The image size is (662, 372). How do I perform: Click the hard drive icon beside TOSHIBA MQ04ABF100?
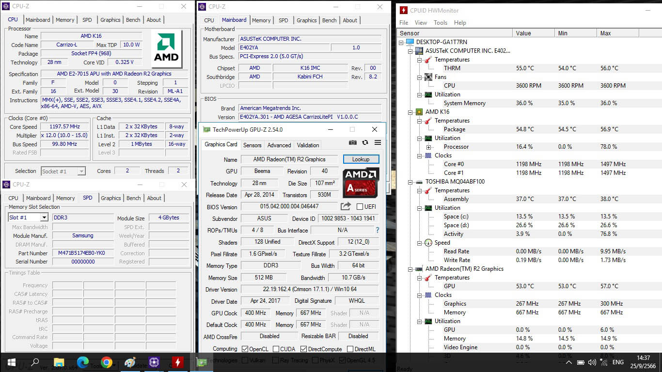(x=419, y=182)
